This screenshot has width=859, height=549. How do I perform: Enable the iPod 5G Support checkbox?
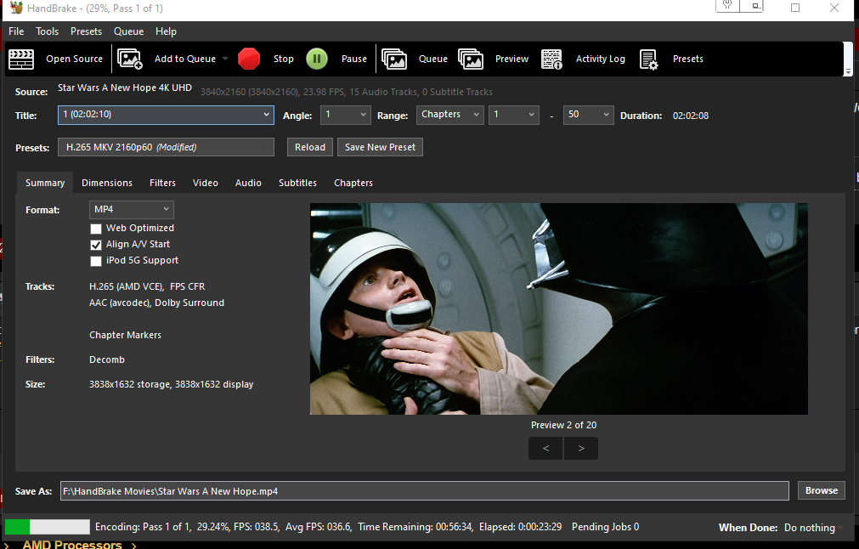tap(96, 261)
